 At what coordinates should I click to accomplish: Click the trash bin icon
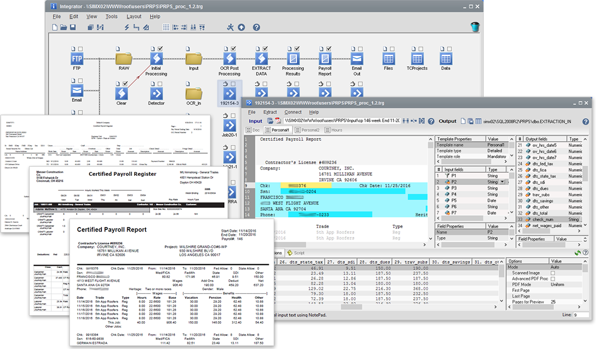click(475, 27)
